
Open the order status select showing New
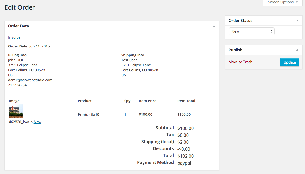tap(252, 31)
